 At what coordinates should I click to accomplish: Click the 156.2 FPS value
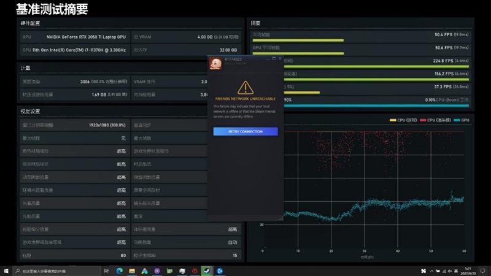pyautogui.click(x=444, y=74)
